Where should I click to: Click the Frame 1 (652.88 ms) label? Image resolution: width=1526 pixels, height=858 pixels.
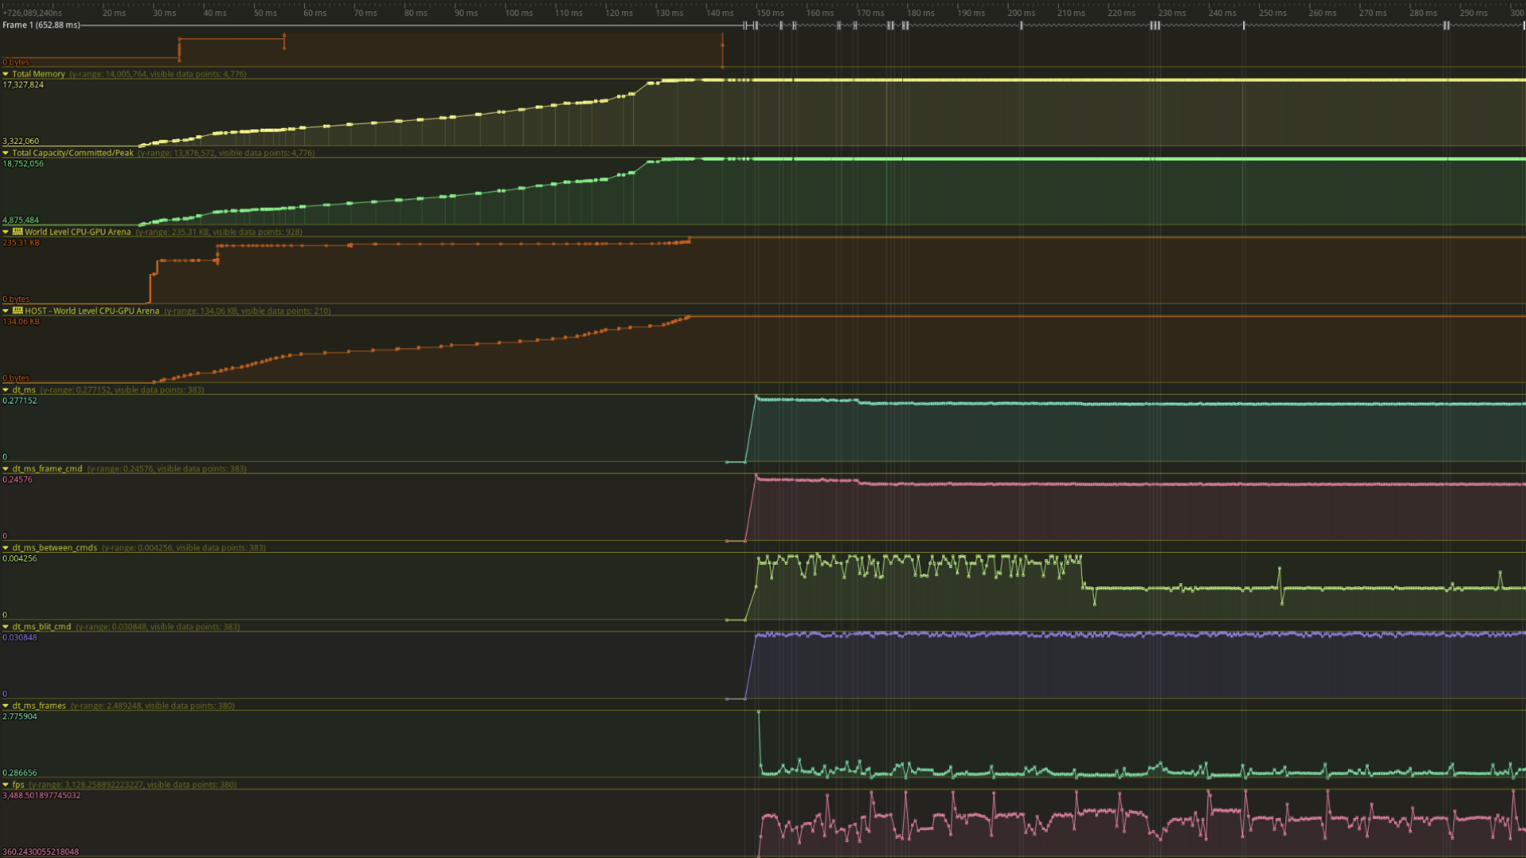tap(41, 25)
